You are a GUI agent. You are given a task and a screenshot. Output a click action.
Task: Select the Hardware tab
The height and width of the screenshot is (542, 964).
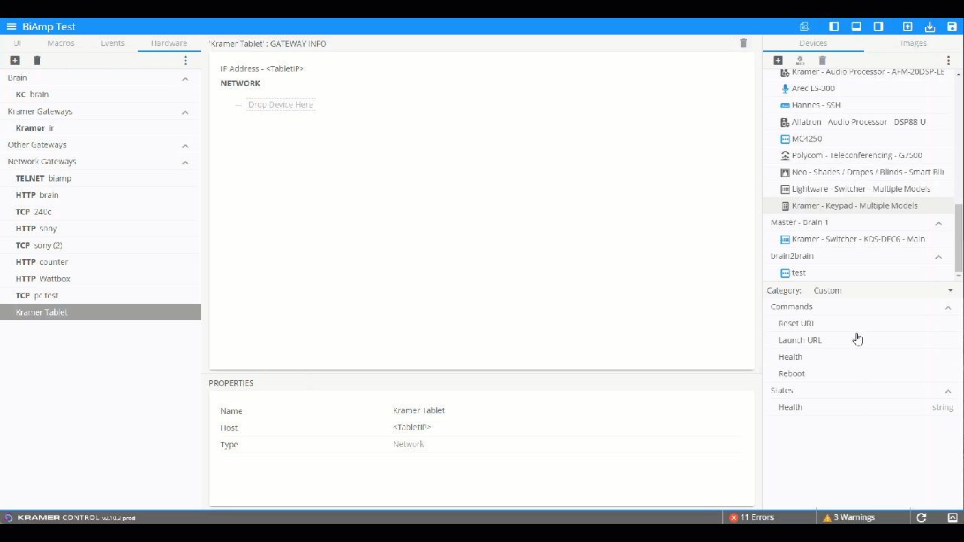pos(169,44)
